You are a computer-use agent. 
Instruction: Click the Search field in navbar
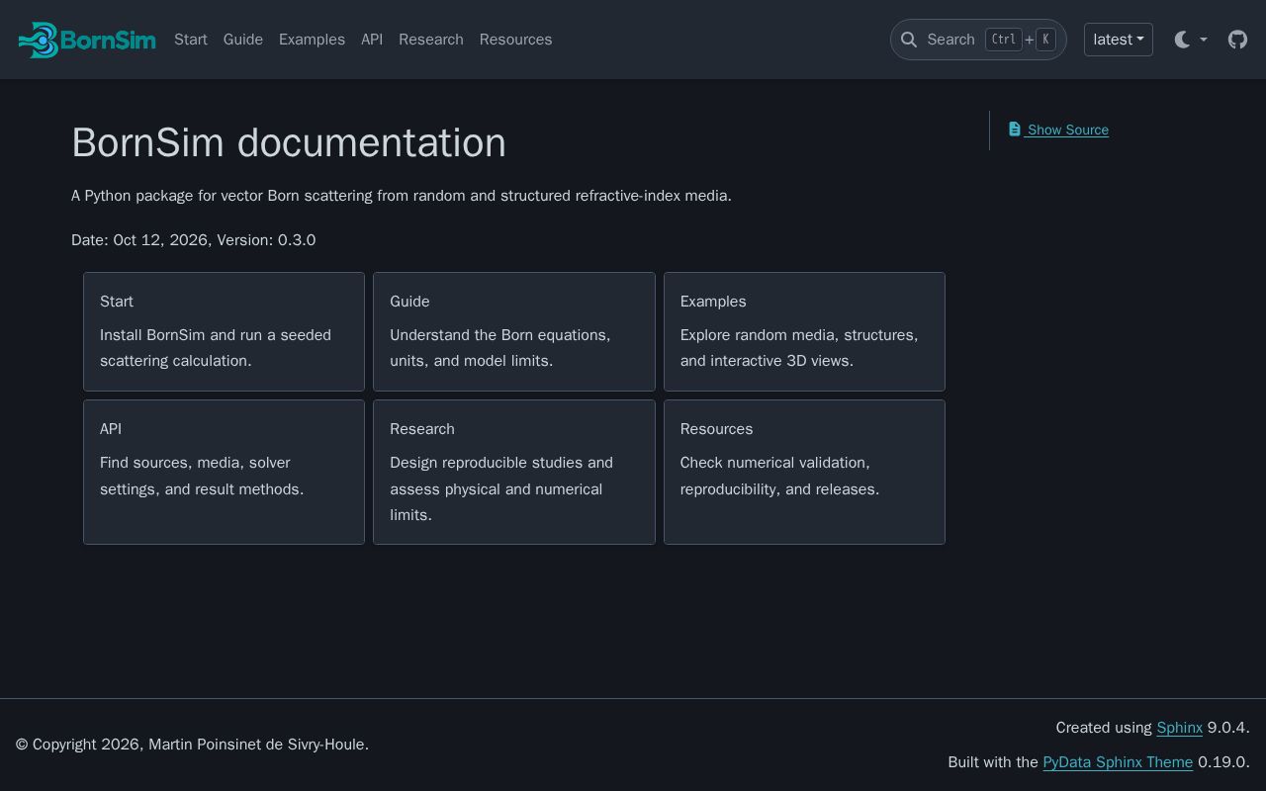pyautogui.click(x=978, y=40)
